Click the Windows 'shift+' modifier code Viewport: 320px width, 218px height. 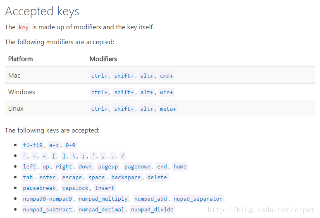124,92
